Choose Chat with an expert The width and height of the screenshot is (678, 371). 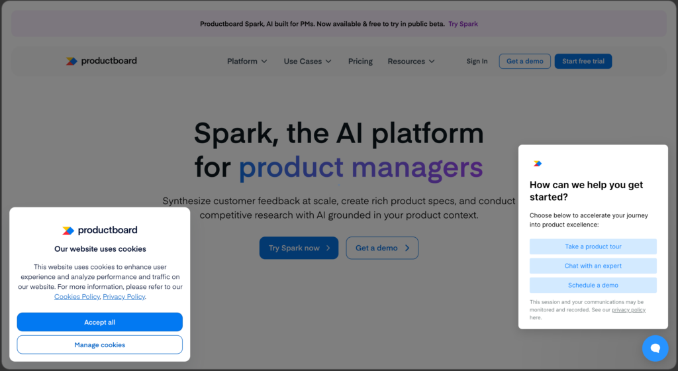[593, 266]
